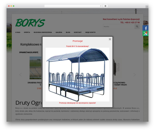Click the TAŚMY PROFI product title

click(120, 84)
